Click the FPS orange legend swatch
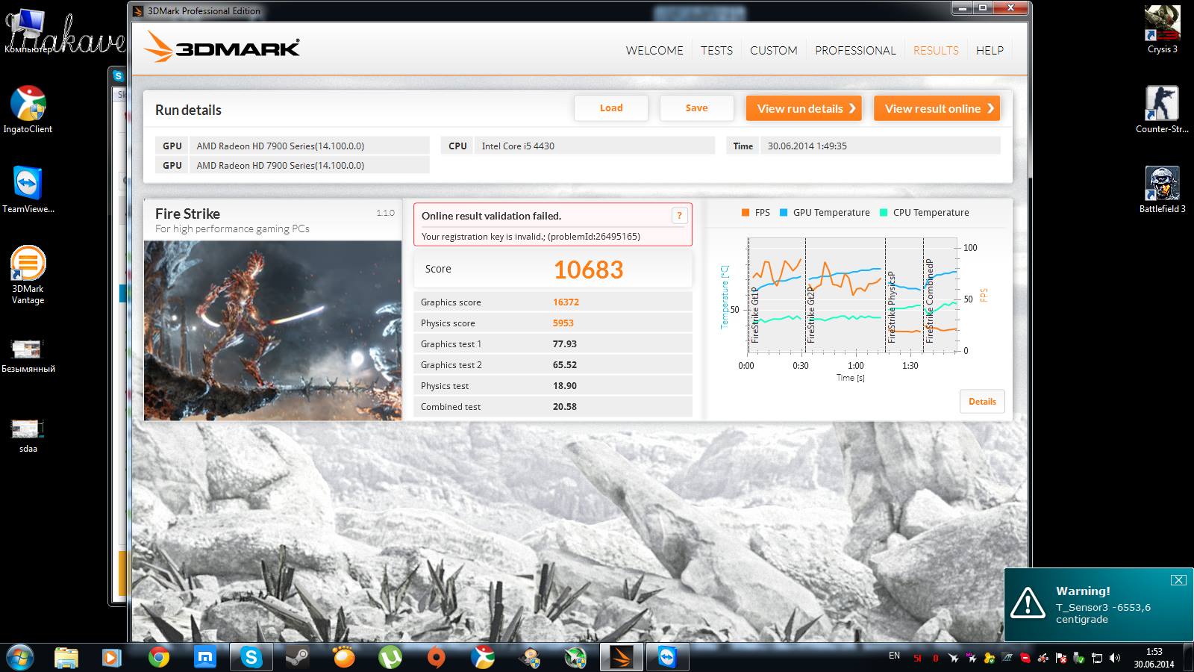Image resolution: width=1194 pixels, height=672 pixels. pyautogui.click(x=745, y=213)
